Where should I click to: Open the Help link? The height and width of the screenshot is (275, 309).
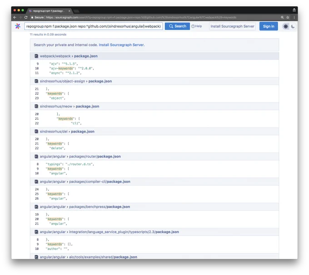(x=197, y=26)
